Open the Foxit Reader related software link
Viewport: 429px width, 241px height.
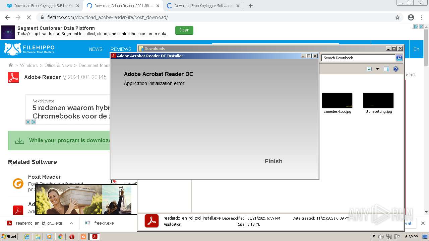pos(44,177)
